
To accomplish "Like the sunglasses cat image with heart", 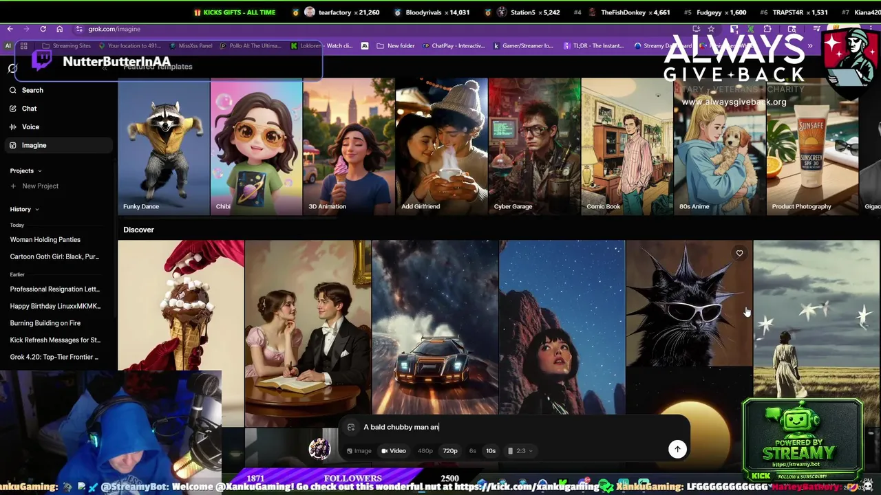I will [739, 254].
